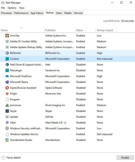This screenshot has width=135, height=162.
Task: Select the Wondershare Studio icon
Action: (x=7, y=140)
